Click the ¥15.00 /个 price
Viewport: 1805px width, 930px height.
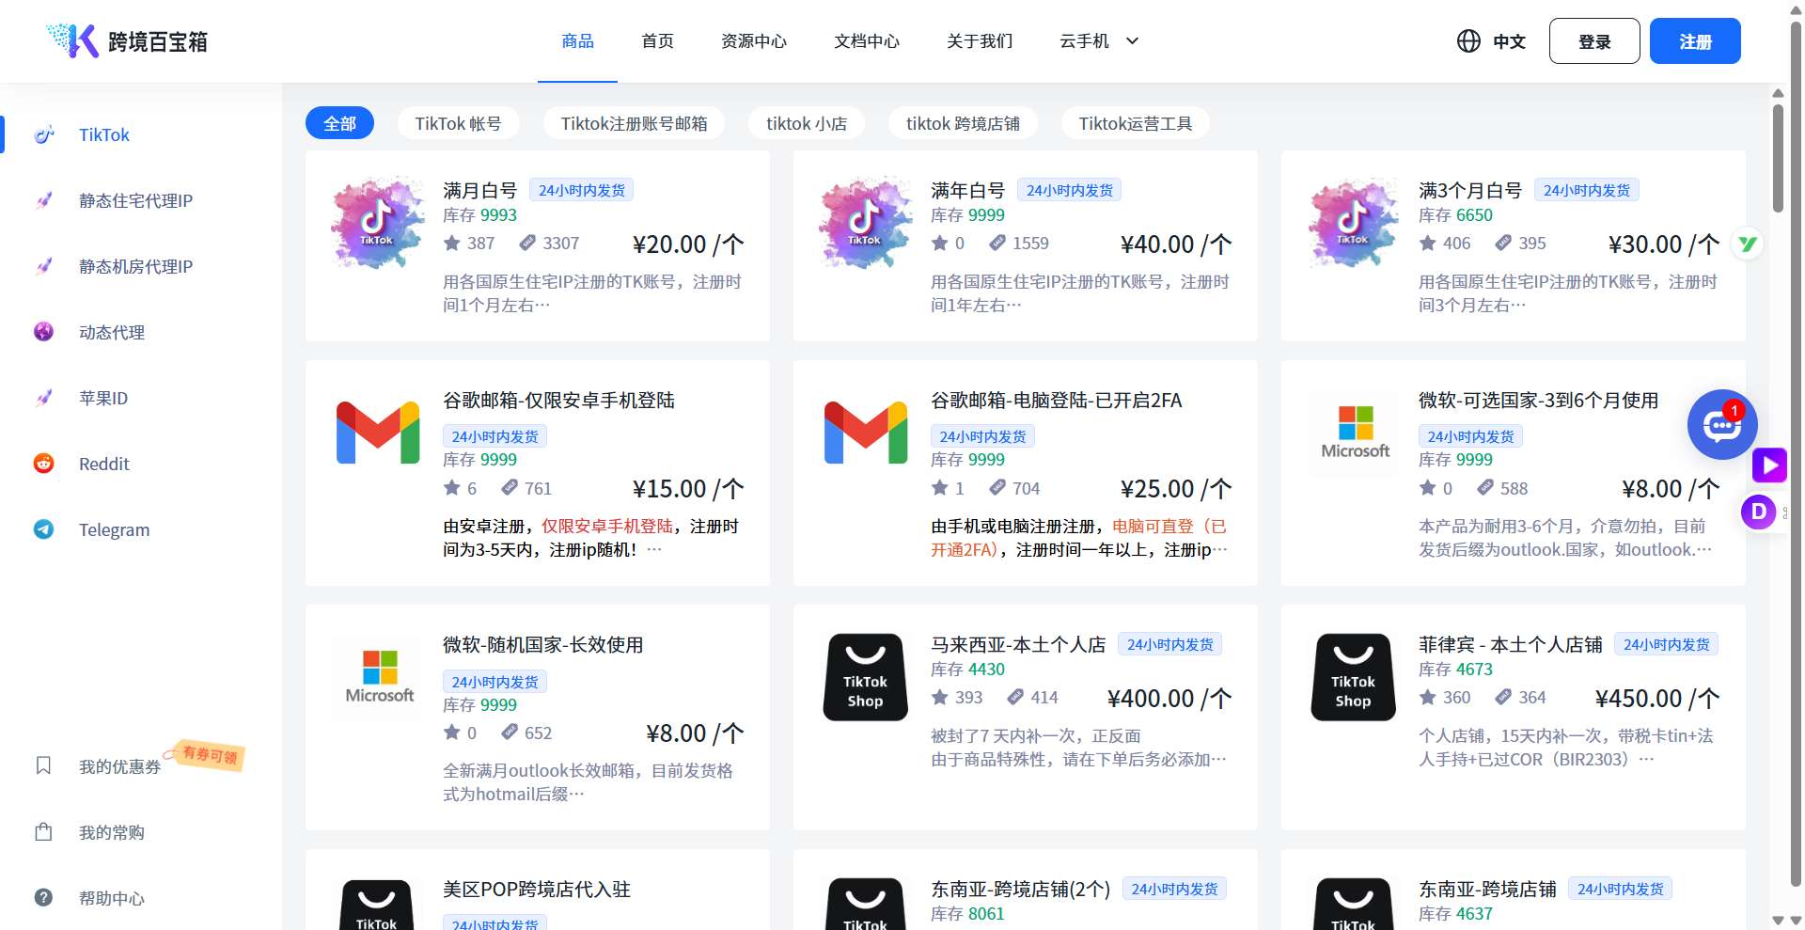pyautogui.click(x=688, y=489)
